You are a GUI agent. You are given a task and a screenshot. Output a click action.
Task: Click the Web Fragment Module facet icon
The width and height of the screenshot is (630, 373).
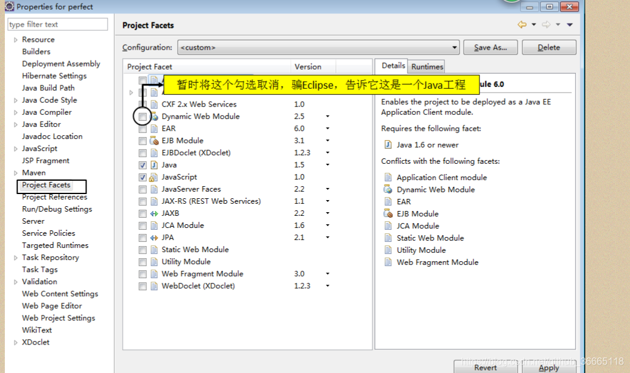(x=154, y=274)
